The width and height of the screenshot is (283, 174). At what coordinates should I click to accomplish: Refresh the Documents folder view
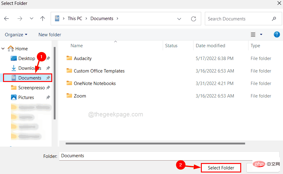(194, 19)
